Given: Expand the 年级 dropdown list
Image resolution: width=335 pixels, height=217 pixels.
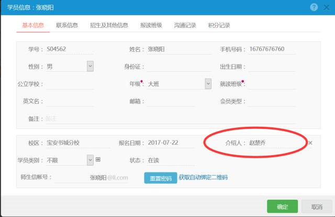Looking at the screenshot, I should [208, 83].
